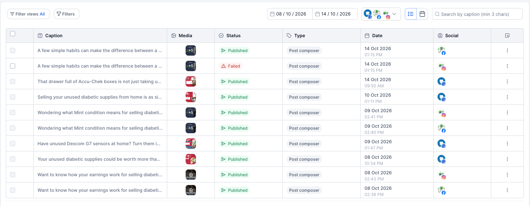The height and width of the screenshot is (206, 530).
Task: Click the Post composer tag in the 10:34 PM row
Action: coord(304,159)
